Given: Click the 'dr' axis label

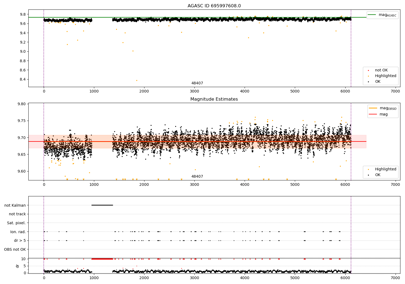Looking at the screenshot, I should 18,266.
